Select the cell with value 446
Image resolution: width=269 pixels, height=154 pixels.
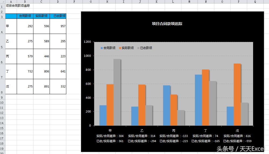tap(42, 56)
